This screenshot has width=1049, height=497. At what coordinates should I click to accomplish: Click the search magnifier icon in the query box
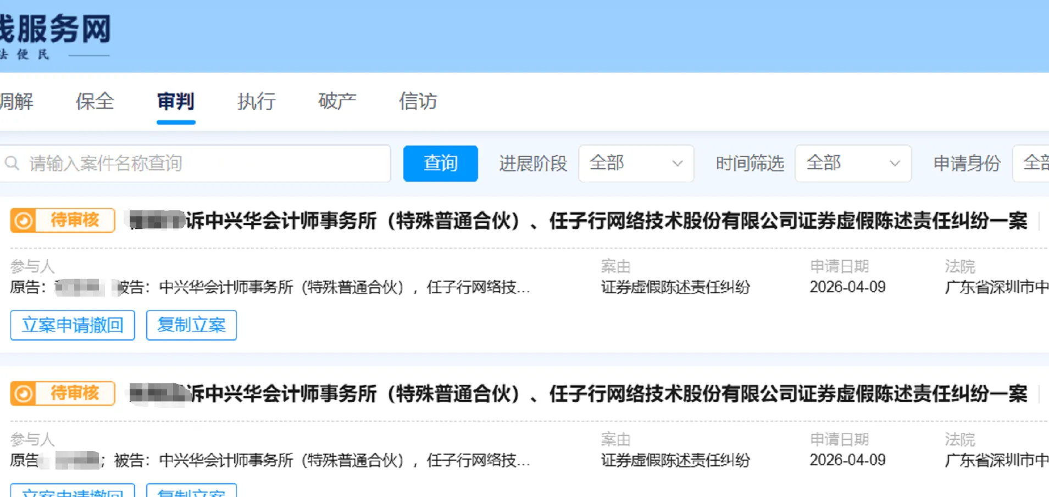[x=12, y=163]
